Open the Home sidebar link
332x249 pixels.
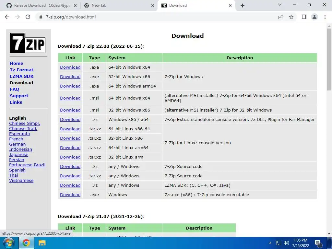(x=17, y=63)
